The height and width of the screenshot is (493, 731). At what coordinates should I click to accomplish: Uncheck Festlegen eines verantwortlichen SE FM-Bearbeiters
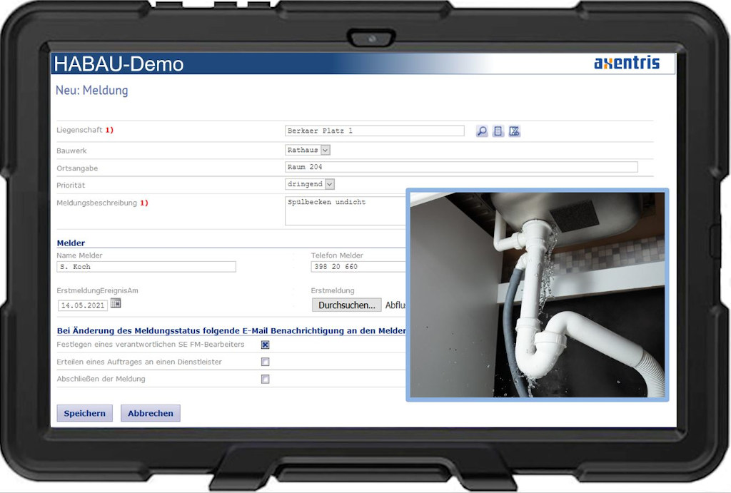click(x=266, y=345)
